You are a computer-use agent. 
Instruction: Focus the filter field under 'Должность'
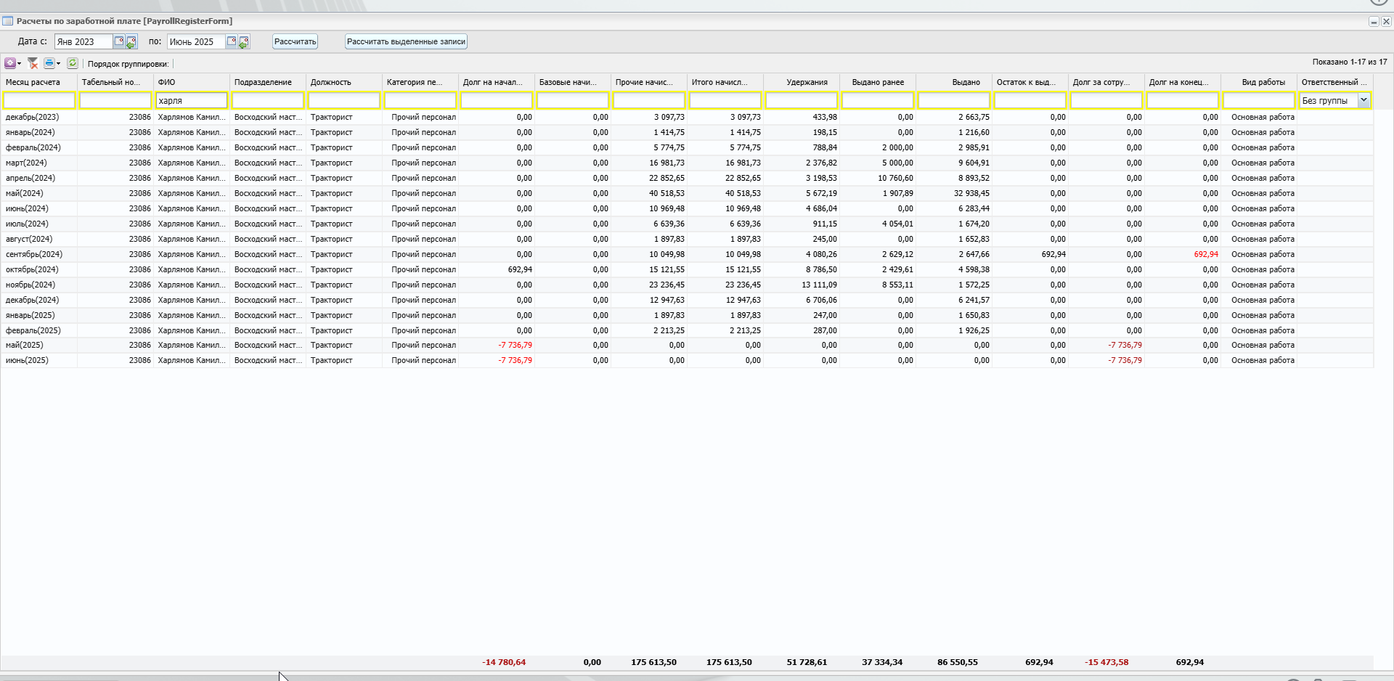click(344, 100)
